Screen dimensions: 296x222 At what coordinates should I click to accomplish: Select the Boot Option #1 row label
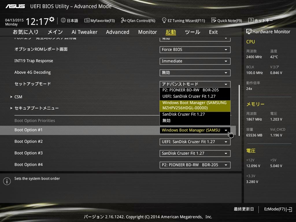click(29, 130)
